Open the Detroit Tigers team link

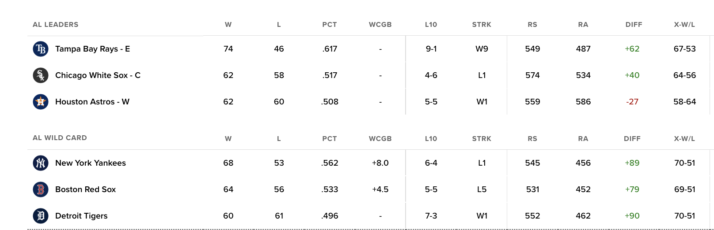coord(81,216)
